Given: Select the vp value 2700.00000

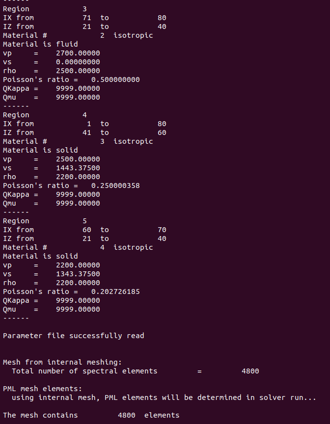Looking at the screenshot, I should [x=78, y=53].
